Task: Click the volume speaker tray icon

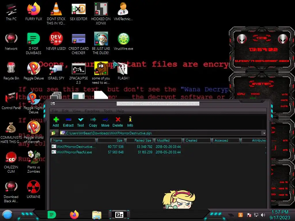Action: coord(263,215)
